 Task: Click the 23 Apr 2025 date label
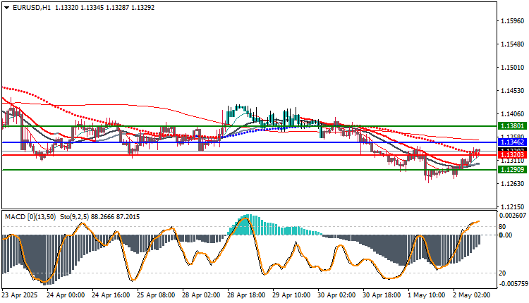coord(20,295)
